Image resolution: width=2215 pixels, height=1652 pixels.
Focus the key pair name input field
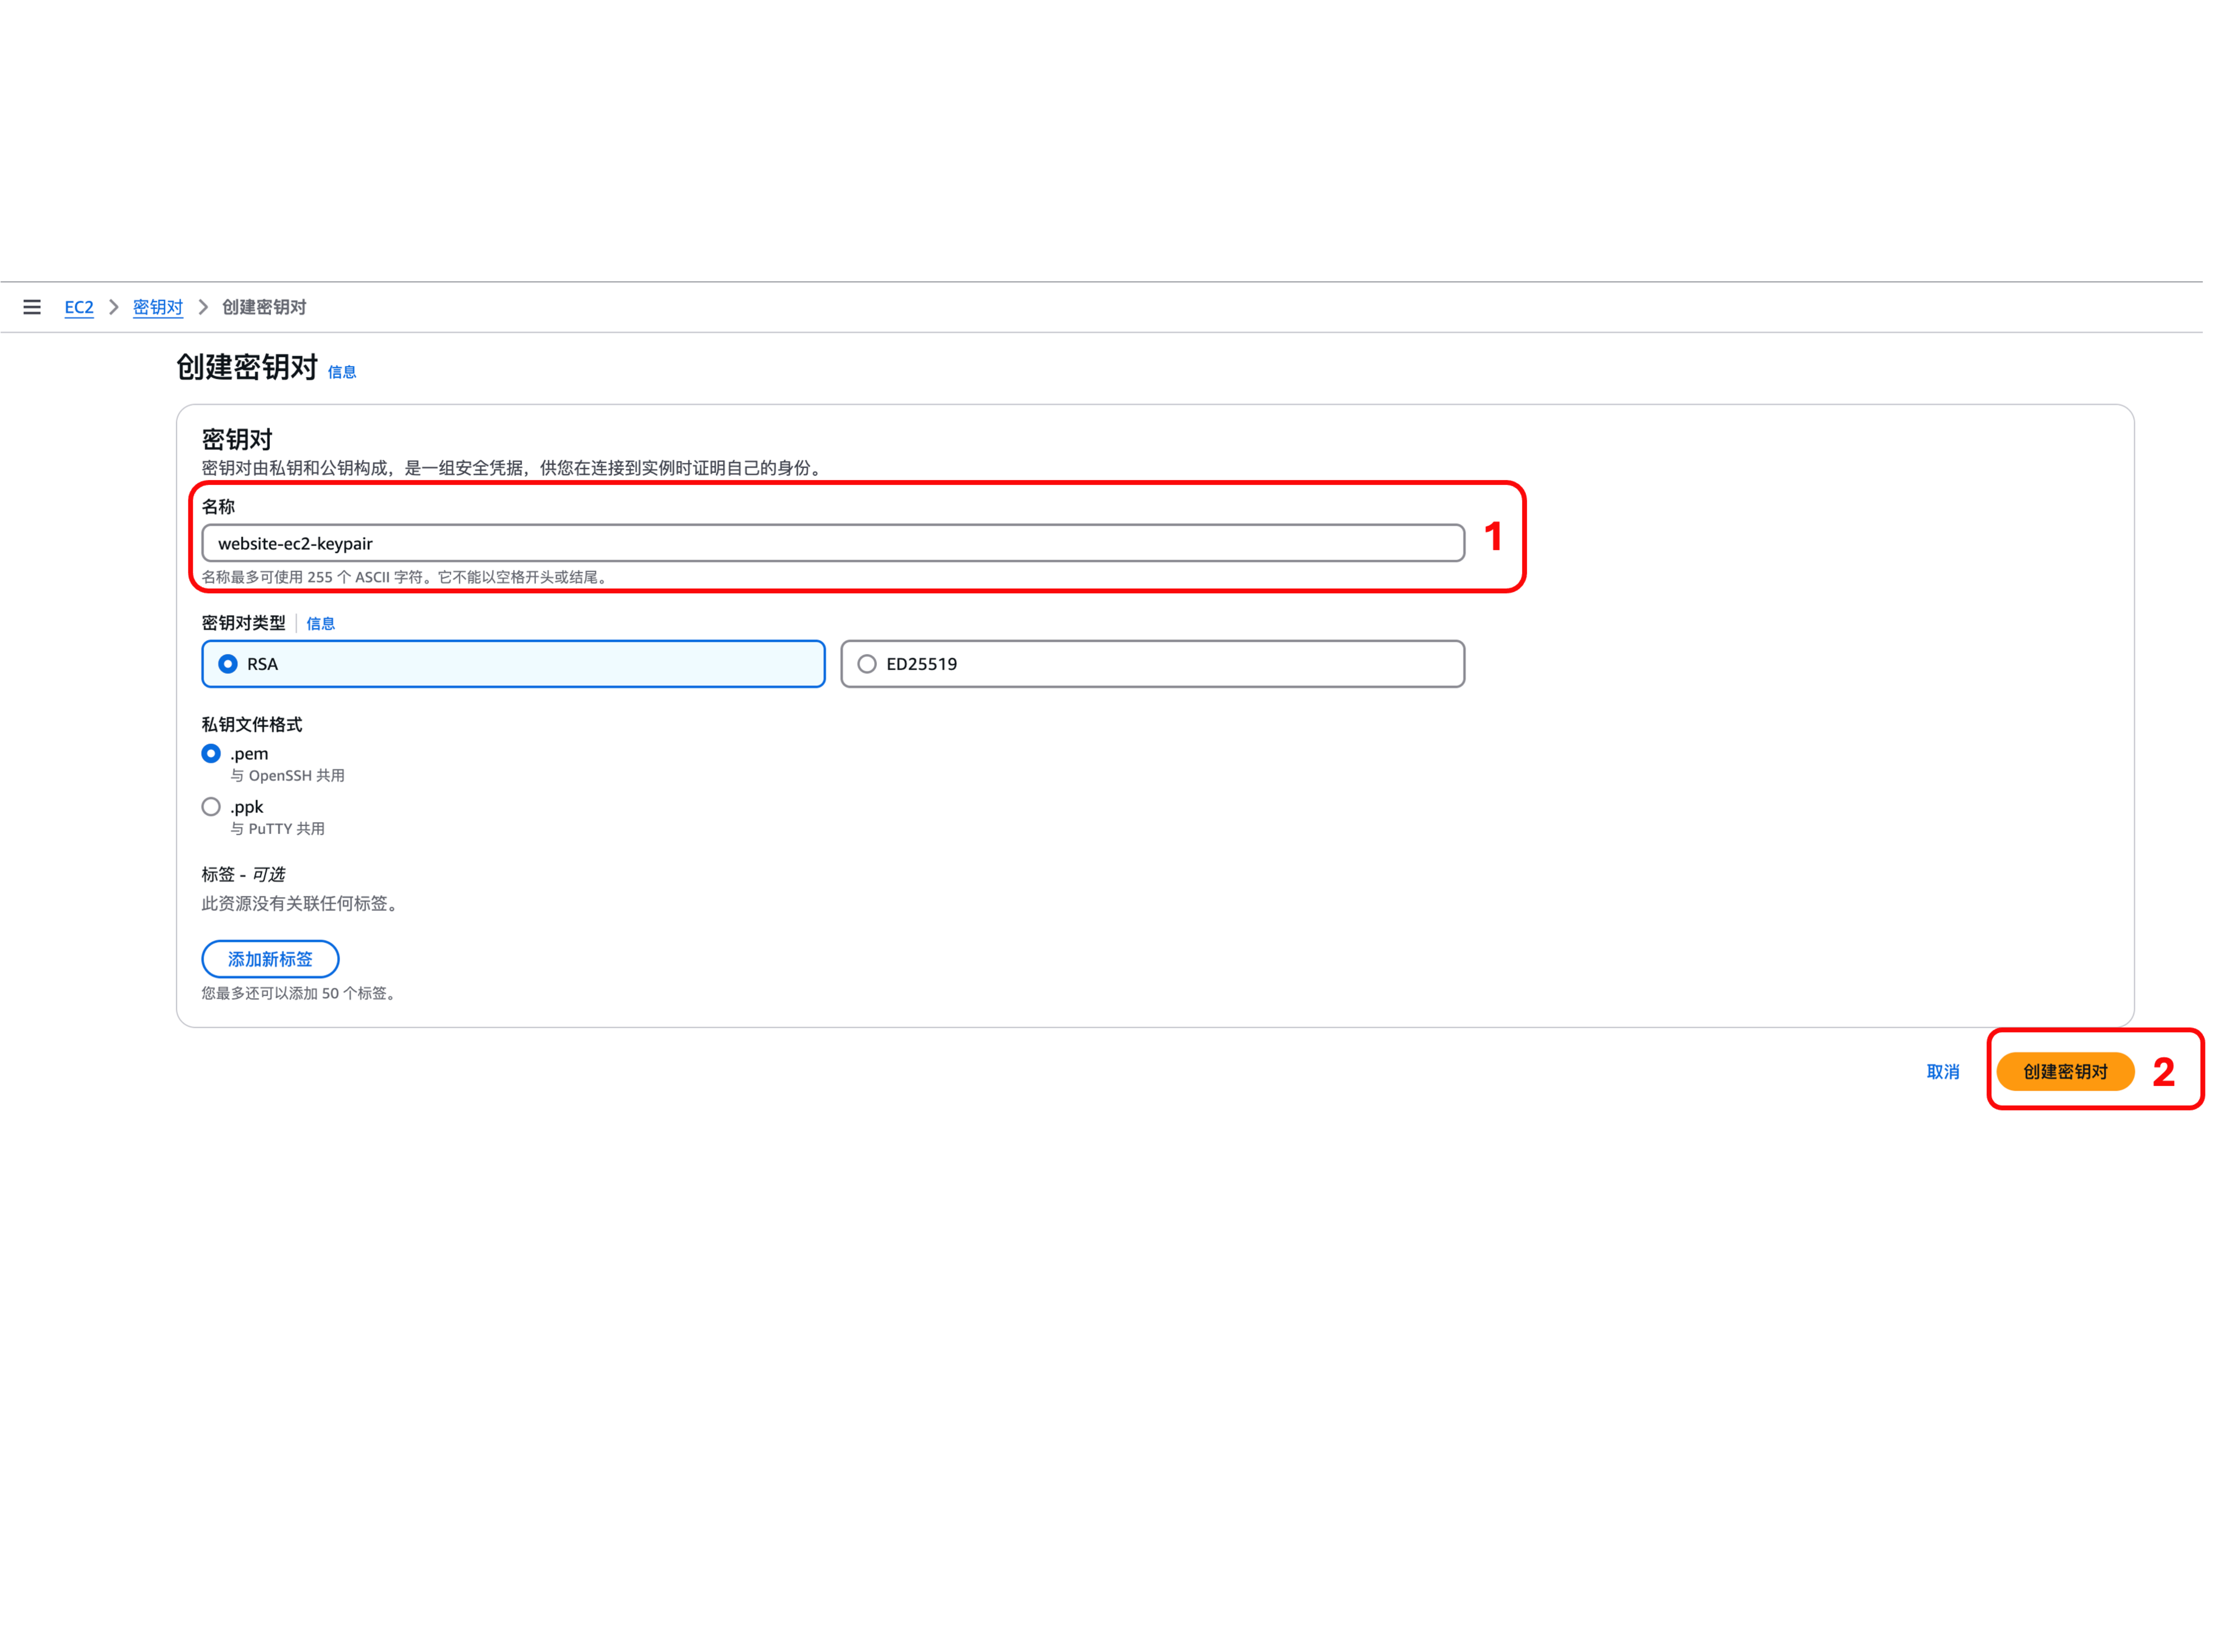[833, 543]
